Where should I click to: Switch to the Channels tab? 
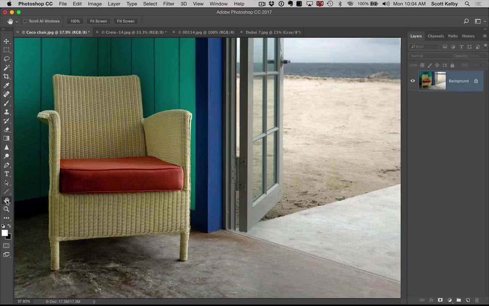point(436,36)
